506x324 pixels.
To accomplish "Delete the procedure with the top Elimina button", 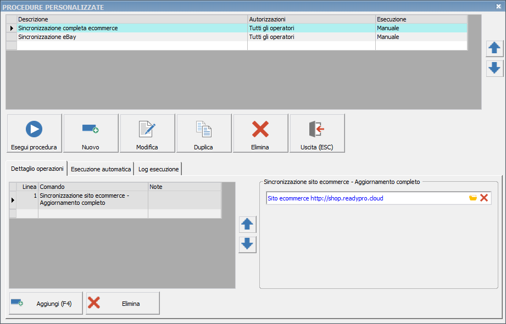I will coord(260,133).
